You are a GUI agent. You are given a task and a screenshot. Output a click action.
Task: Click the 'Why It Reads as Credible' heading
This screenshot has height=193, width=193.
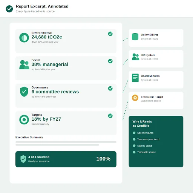[142, 124]
